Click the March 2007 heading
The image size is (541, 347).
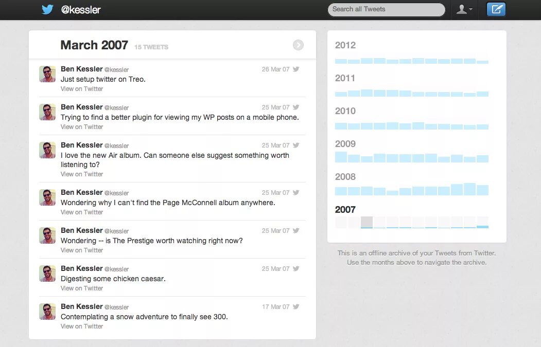[x=94, y=45]
